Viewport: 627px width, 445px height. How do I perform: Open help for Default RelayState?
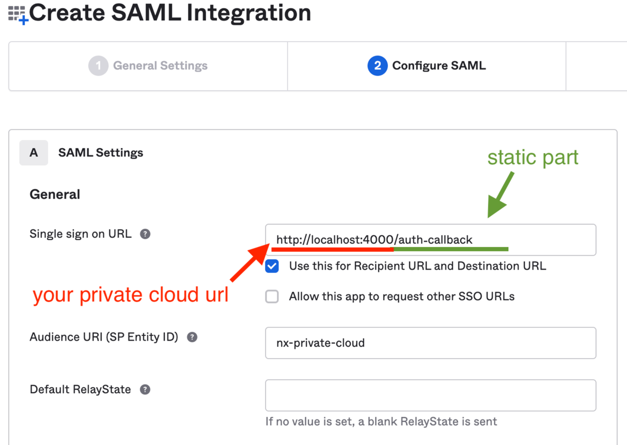[x=144, y=389]
